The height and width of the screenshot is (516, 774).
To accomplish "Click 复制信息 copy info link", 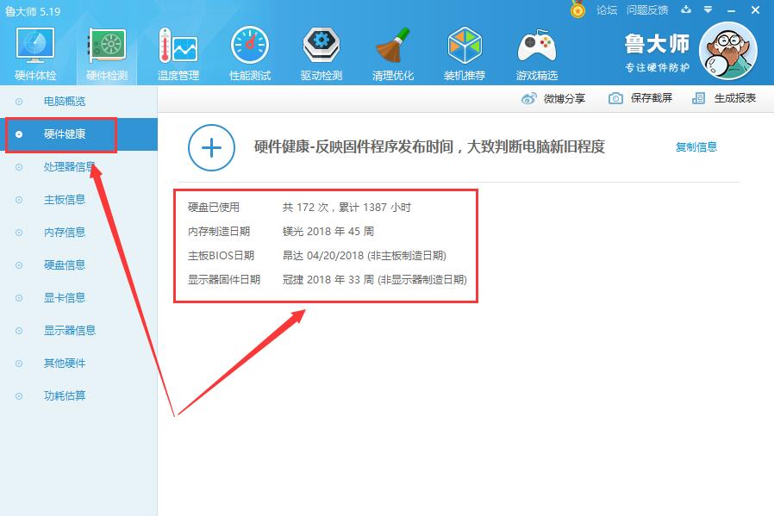I will tap(696, 147).
